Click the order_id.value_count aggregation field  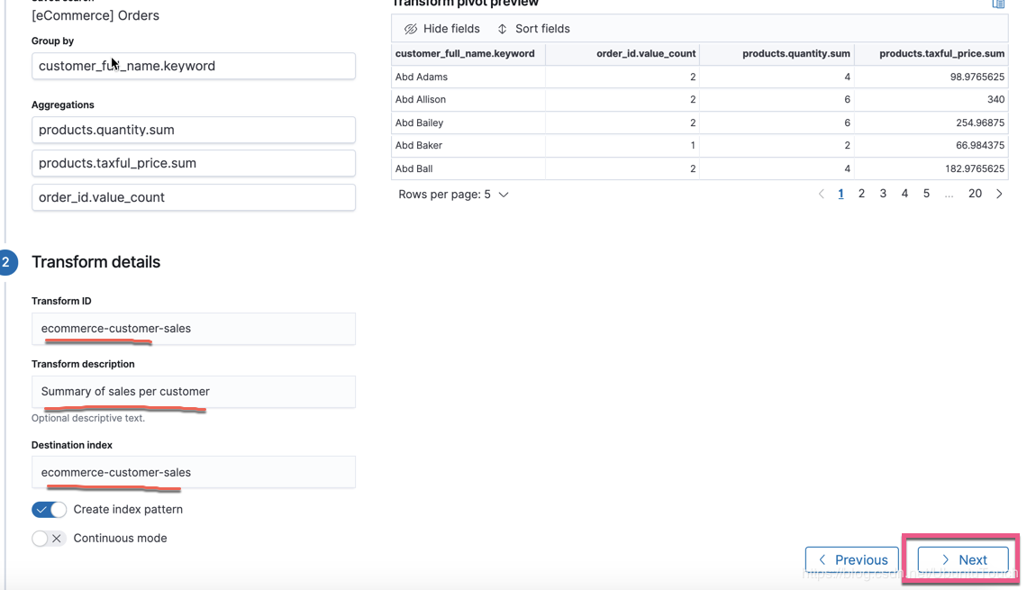tap(193, 197)
